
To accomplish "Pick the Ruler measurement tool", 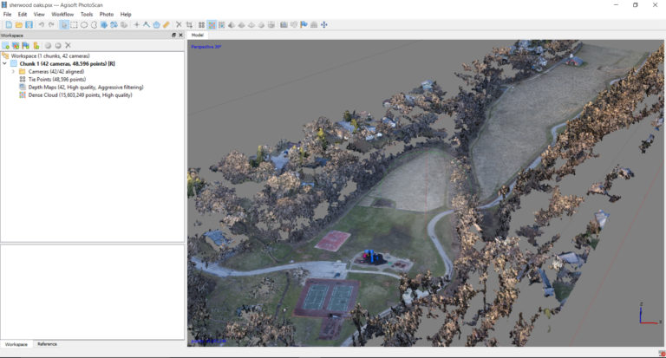I will click(x=166, y=24).
